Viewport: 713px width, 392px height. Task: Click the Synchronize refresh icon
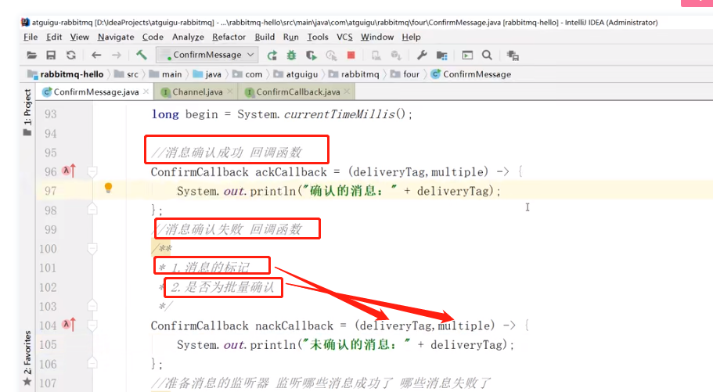71,56
